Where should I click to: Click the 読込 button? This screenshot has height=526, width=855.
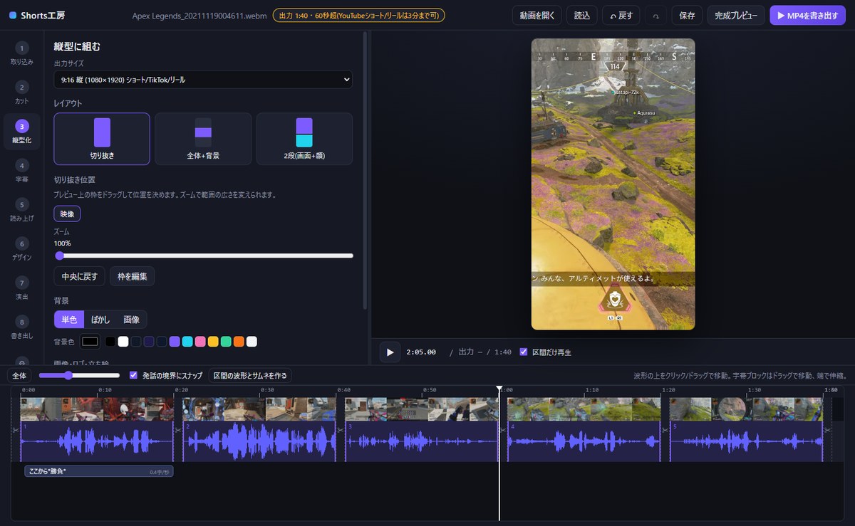pos(581,15)
